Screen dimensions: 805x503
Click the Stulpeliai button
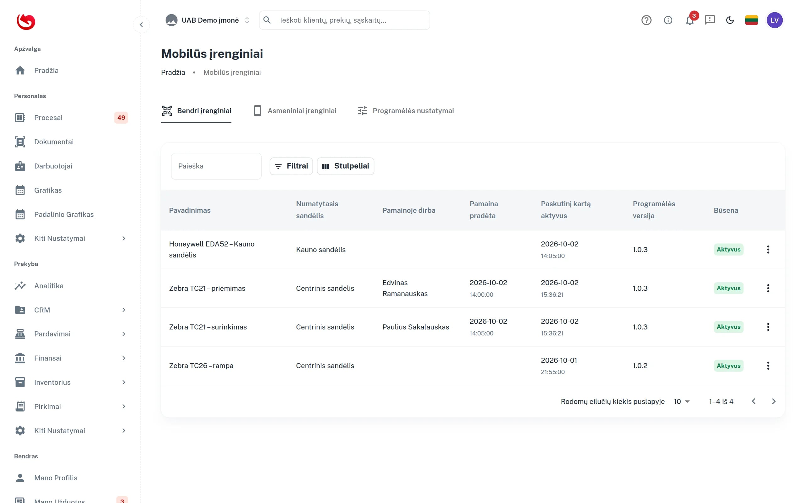tap(345, 166)
